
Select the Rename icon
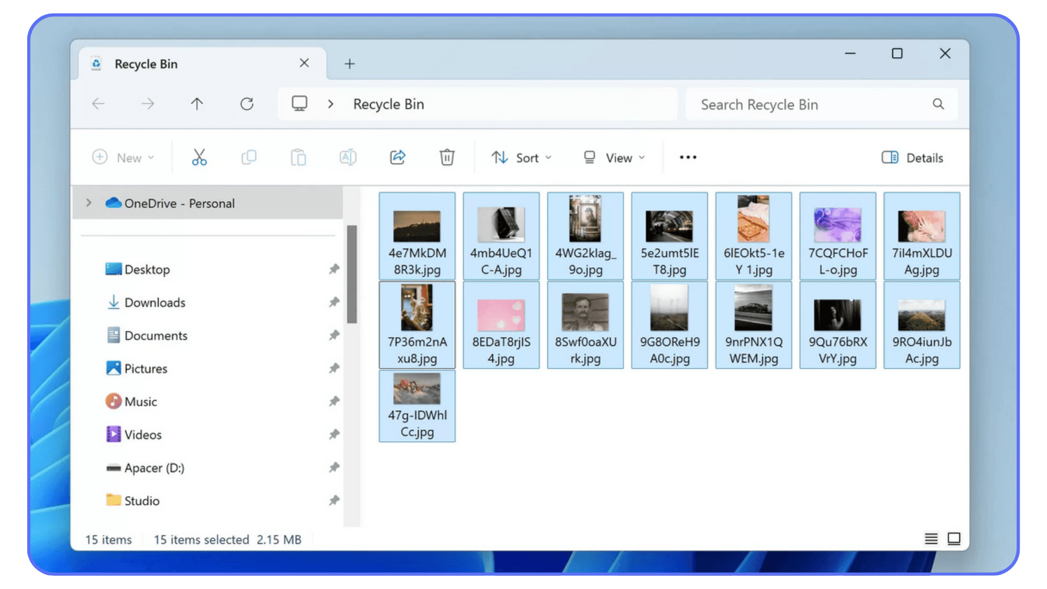click(x=347, y=157)
